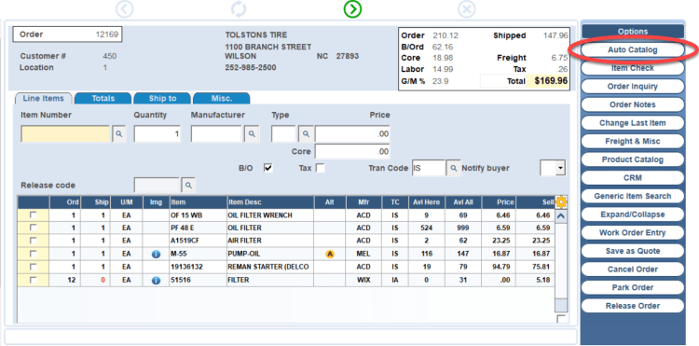Screen dimensions: 699x346
Task: Open Order Notes
Action: click(632, 104)
